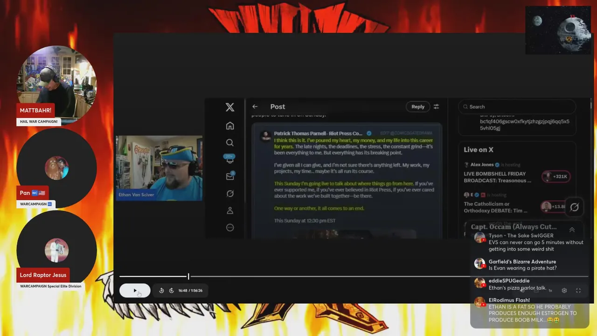Click "This Sunday at 12:30 pm EST" text
597x336 pixels.
pyautogui.click(x=305, y=221)
